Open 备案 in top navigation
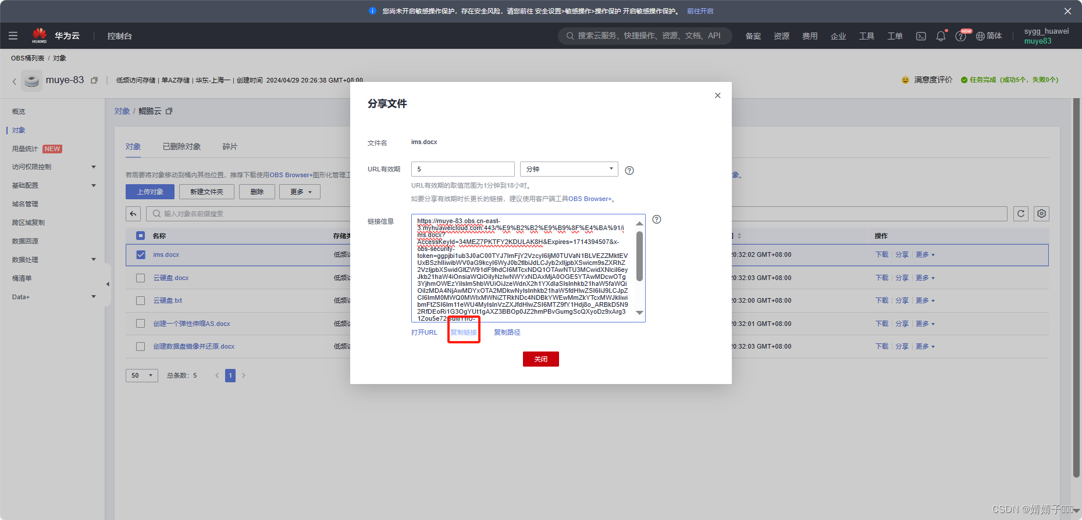Screen dimensions: 1082x520 click(753, 36)
